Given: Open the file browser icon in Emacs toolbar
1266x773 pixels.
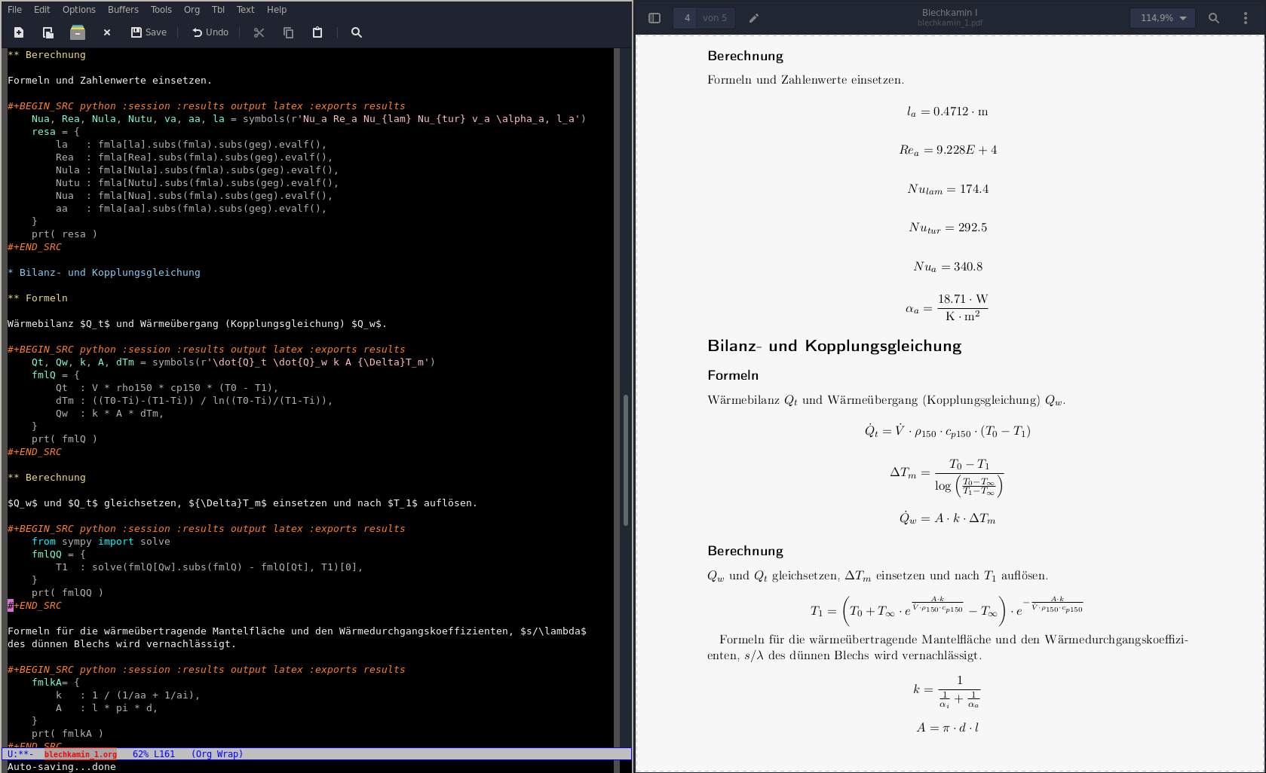Looking at the screenshot, I should [x=48, y=32].
